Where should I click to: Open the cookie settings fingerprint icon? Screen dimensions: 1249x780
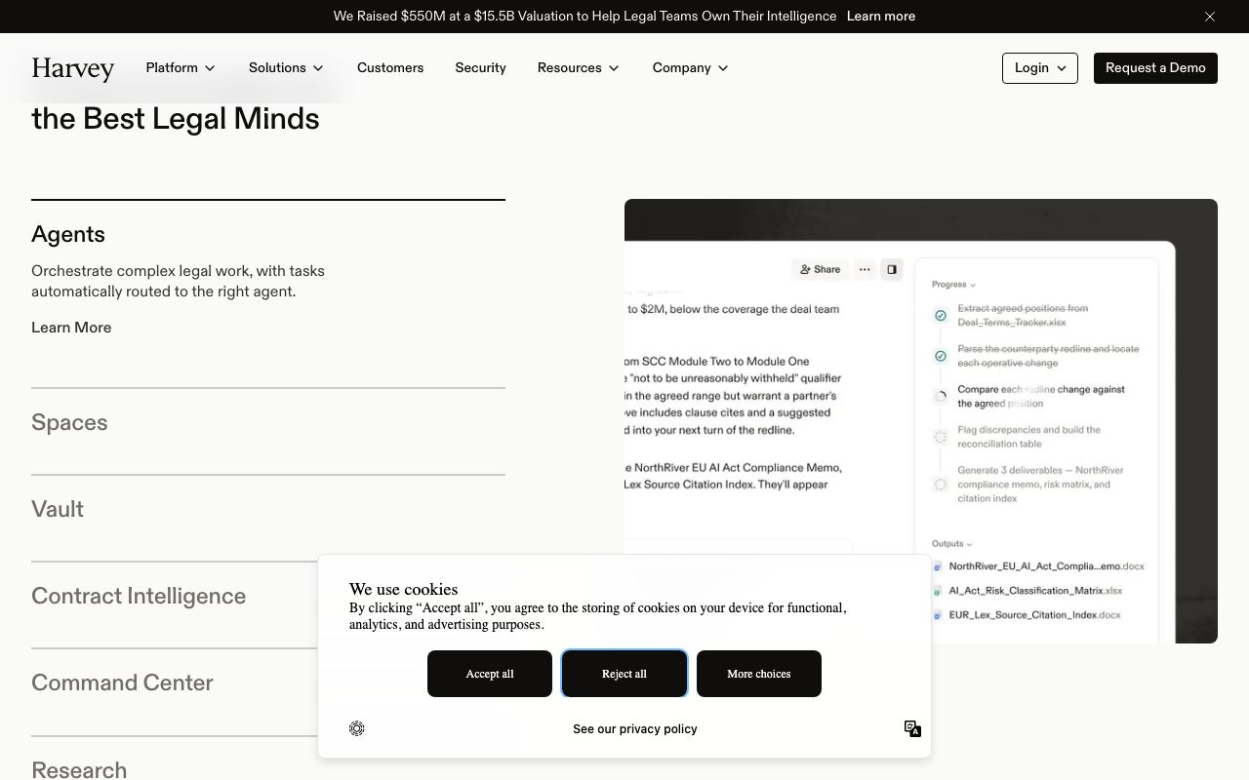pyautogui.click(x=357, y=728)
